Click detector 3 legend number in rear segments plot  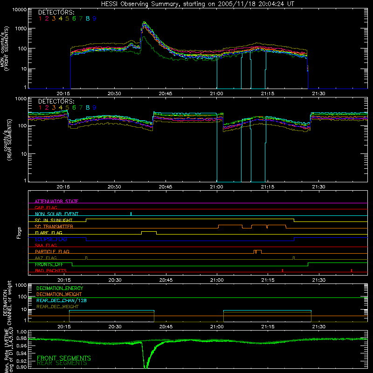click(x=54, y=108)
